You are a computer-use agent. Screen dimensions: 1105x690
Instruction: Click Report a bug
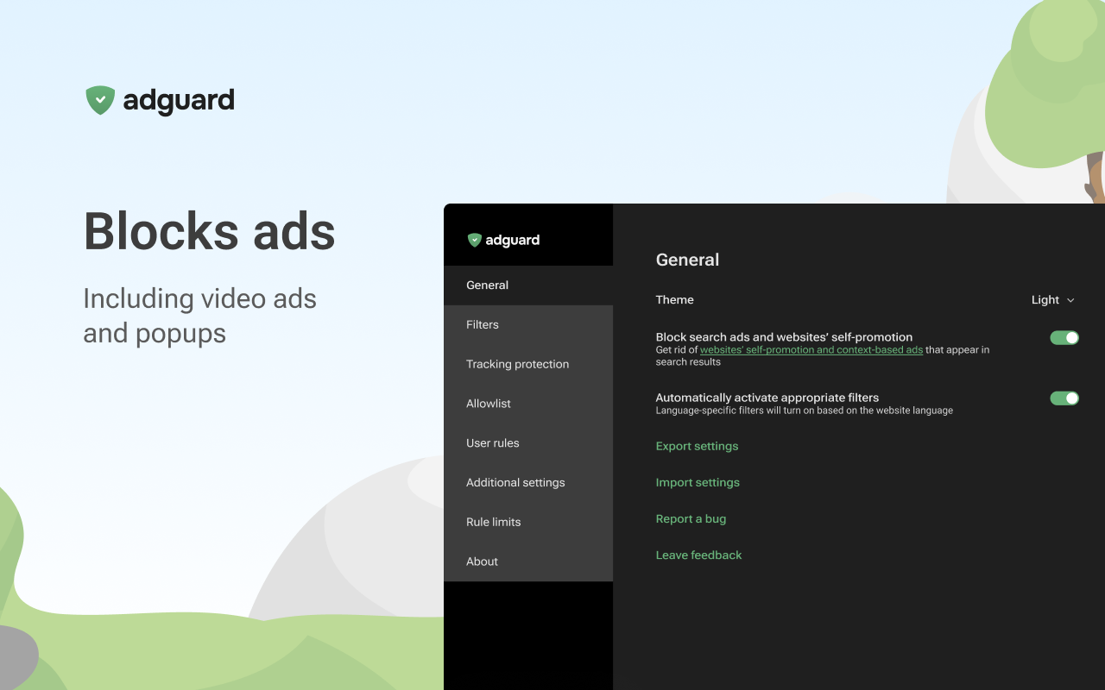(x=691, y=518)
